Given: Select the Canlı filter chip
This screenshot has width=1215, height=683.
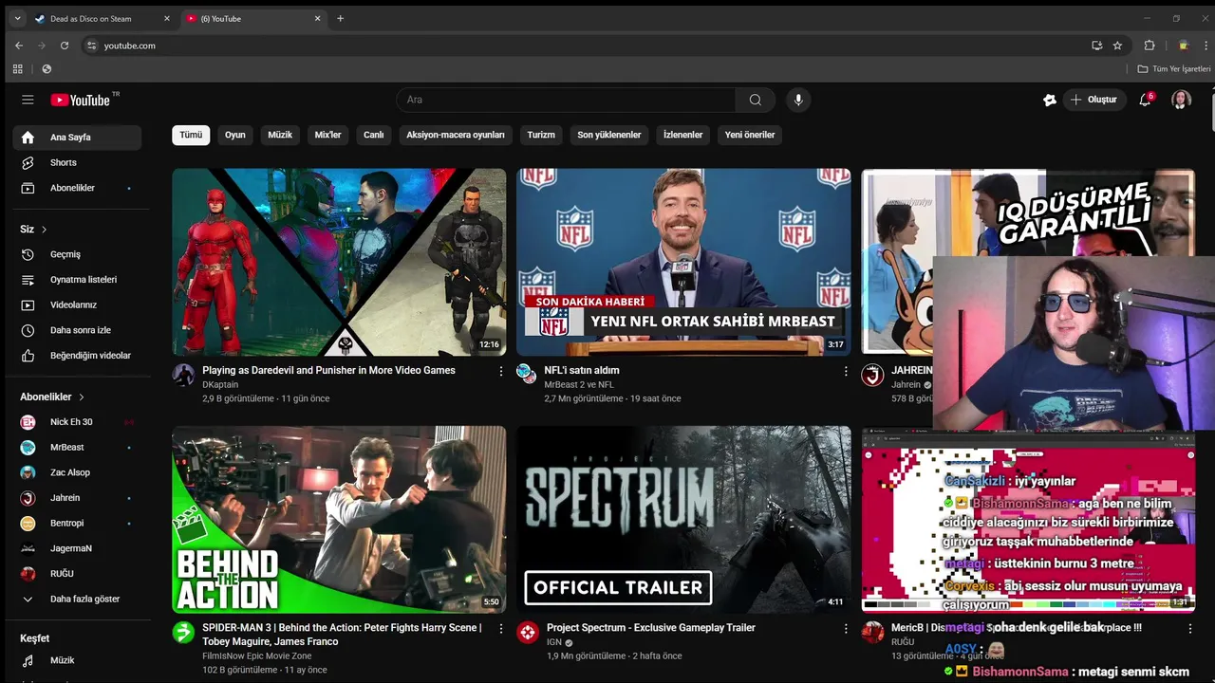Looking at the screenshot, I should point(374,135).
